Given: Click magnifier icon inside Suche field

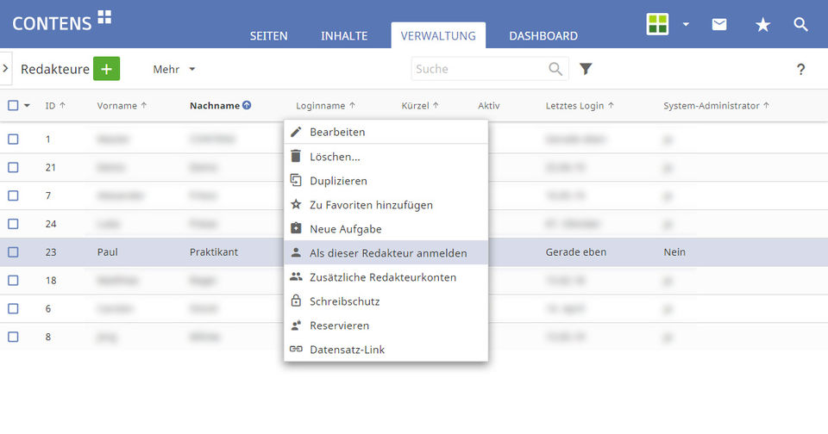Looking at the screenshot, I should point(555,69).
